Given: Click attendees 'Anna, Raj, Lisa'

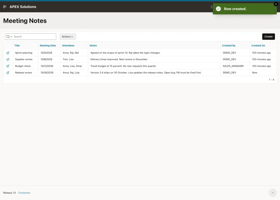Looking at the screenshot, I should point(71,73).
